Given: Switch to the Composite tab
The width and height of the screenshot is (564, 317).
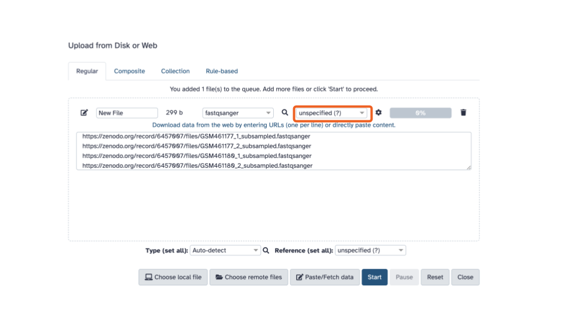Looking at the screenshot, I should [x=129, y=71].
